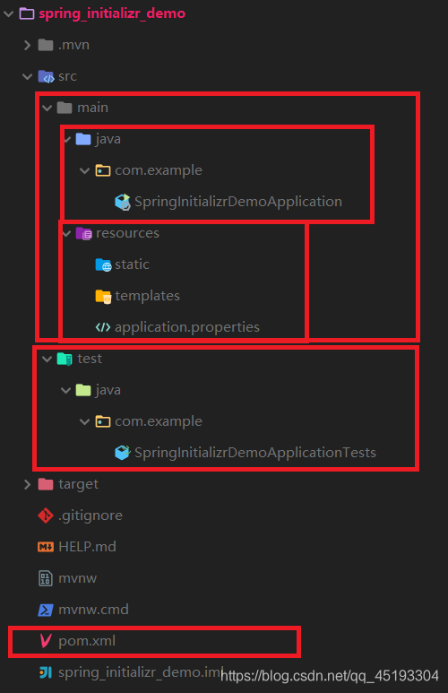This screenshot has height=693, width=448.
Task: Click the templates folder icon
Action: (103, 296)
